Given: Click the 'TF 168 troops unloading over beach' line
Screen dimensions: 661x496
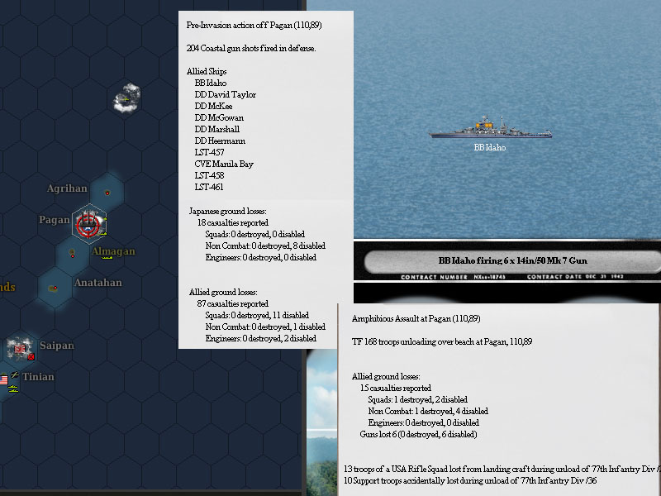Looking at the screenshot, I should tap(442, 341).
